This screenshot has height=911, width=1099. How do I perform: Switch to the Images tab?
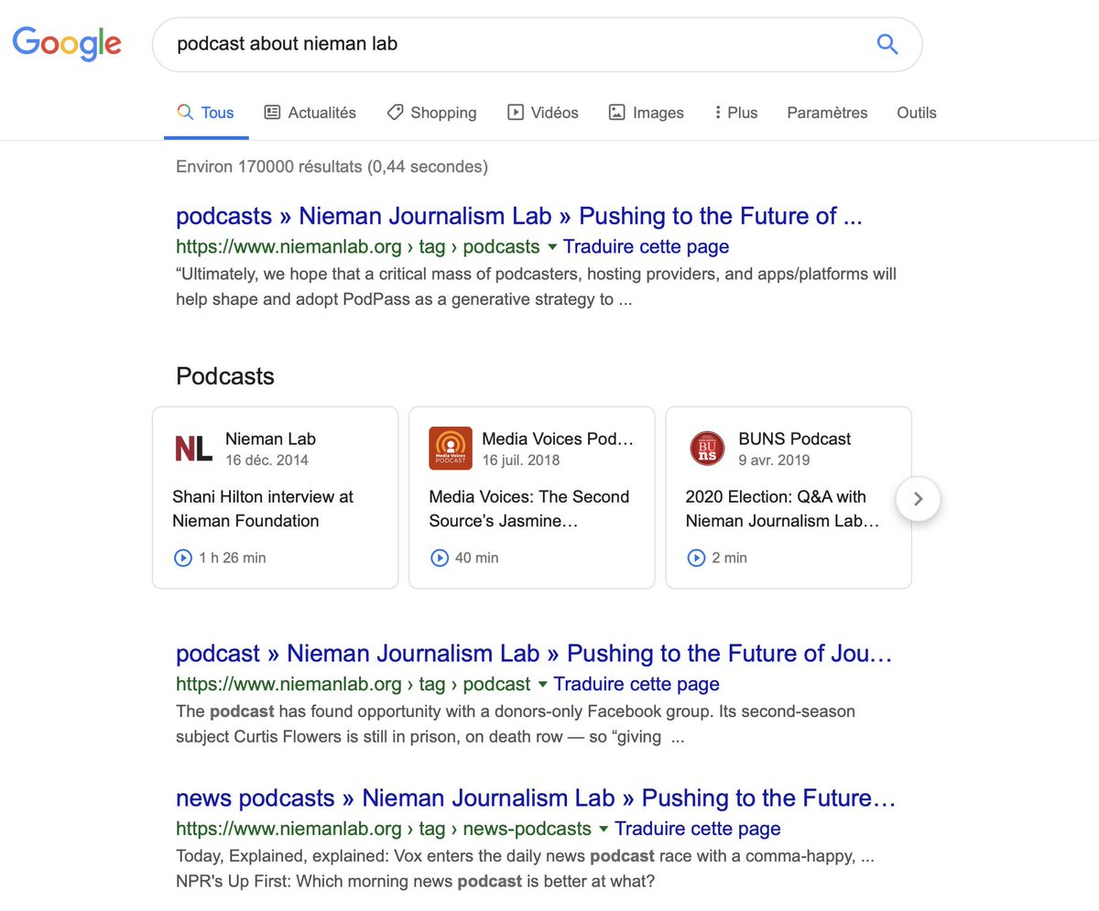click(646, 113)
